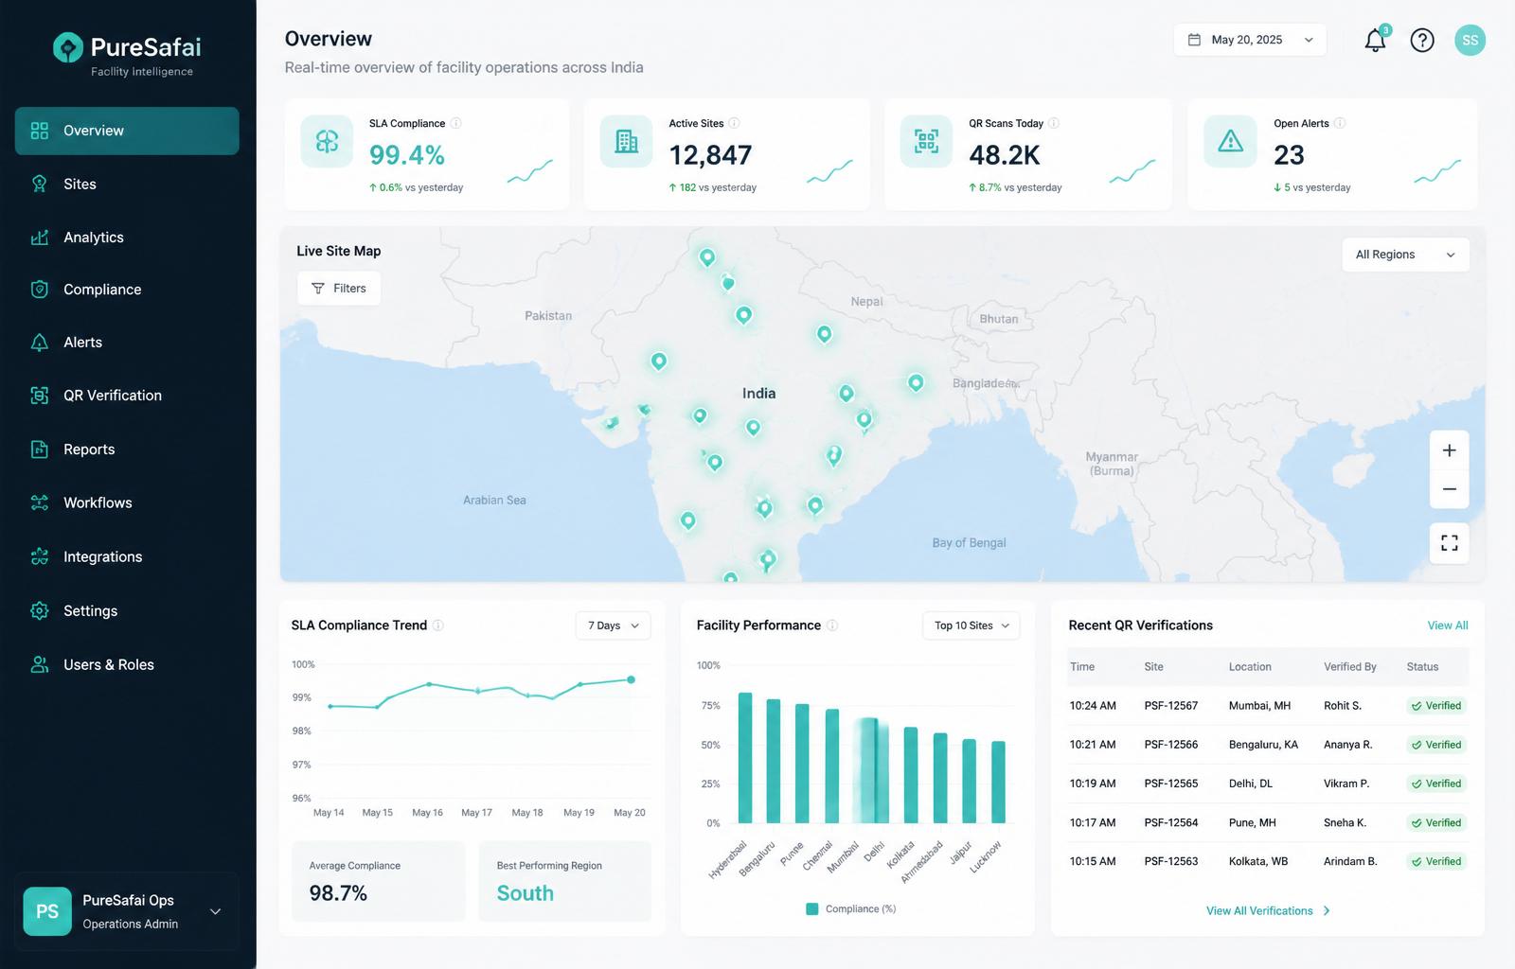
Task: Click the Kolkata, WB location cell
Action: pyautogui.click(x=1258, y=862)
